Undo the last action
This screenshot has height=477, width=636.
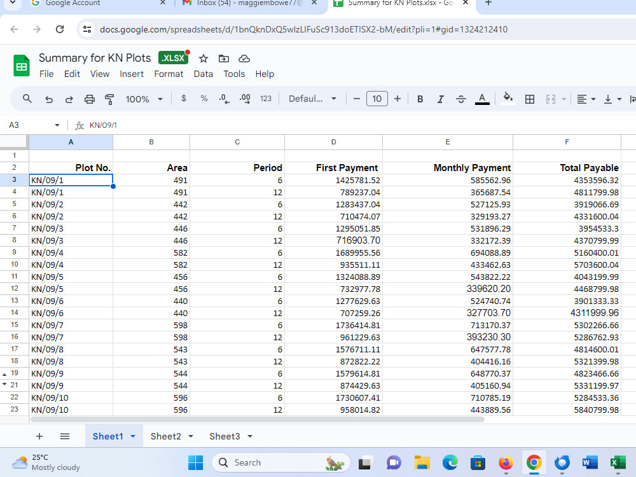[49, 99]
